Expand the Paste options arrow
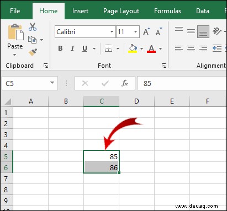This screenshot has height=211, width=227. point(14,55)
